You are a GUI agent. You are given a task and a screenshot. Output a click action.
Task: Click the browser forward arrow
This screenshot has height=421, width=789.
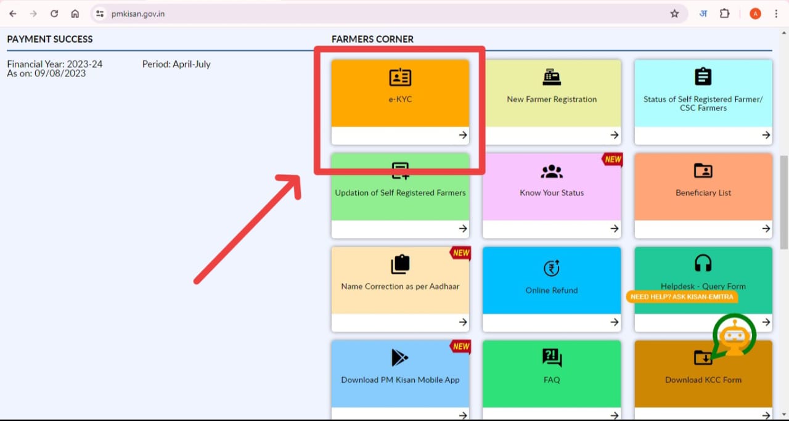click(x=33, y=14)
